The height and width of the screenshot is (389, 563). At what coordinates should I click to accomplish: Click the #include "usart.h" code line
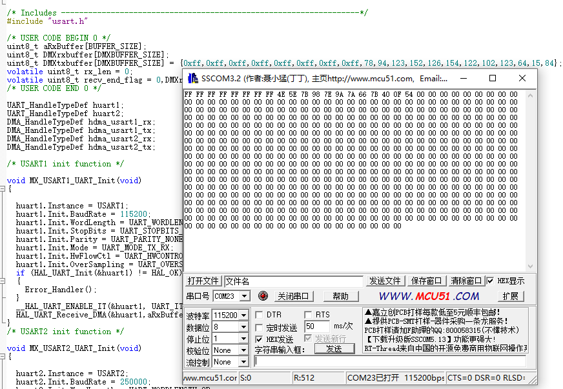47,21
